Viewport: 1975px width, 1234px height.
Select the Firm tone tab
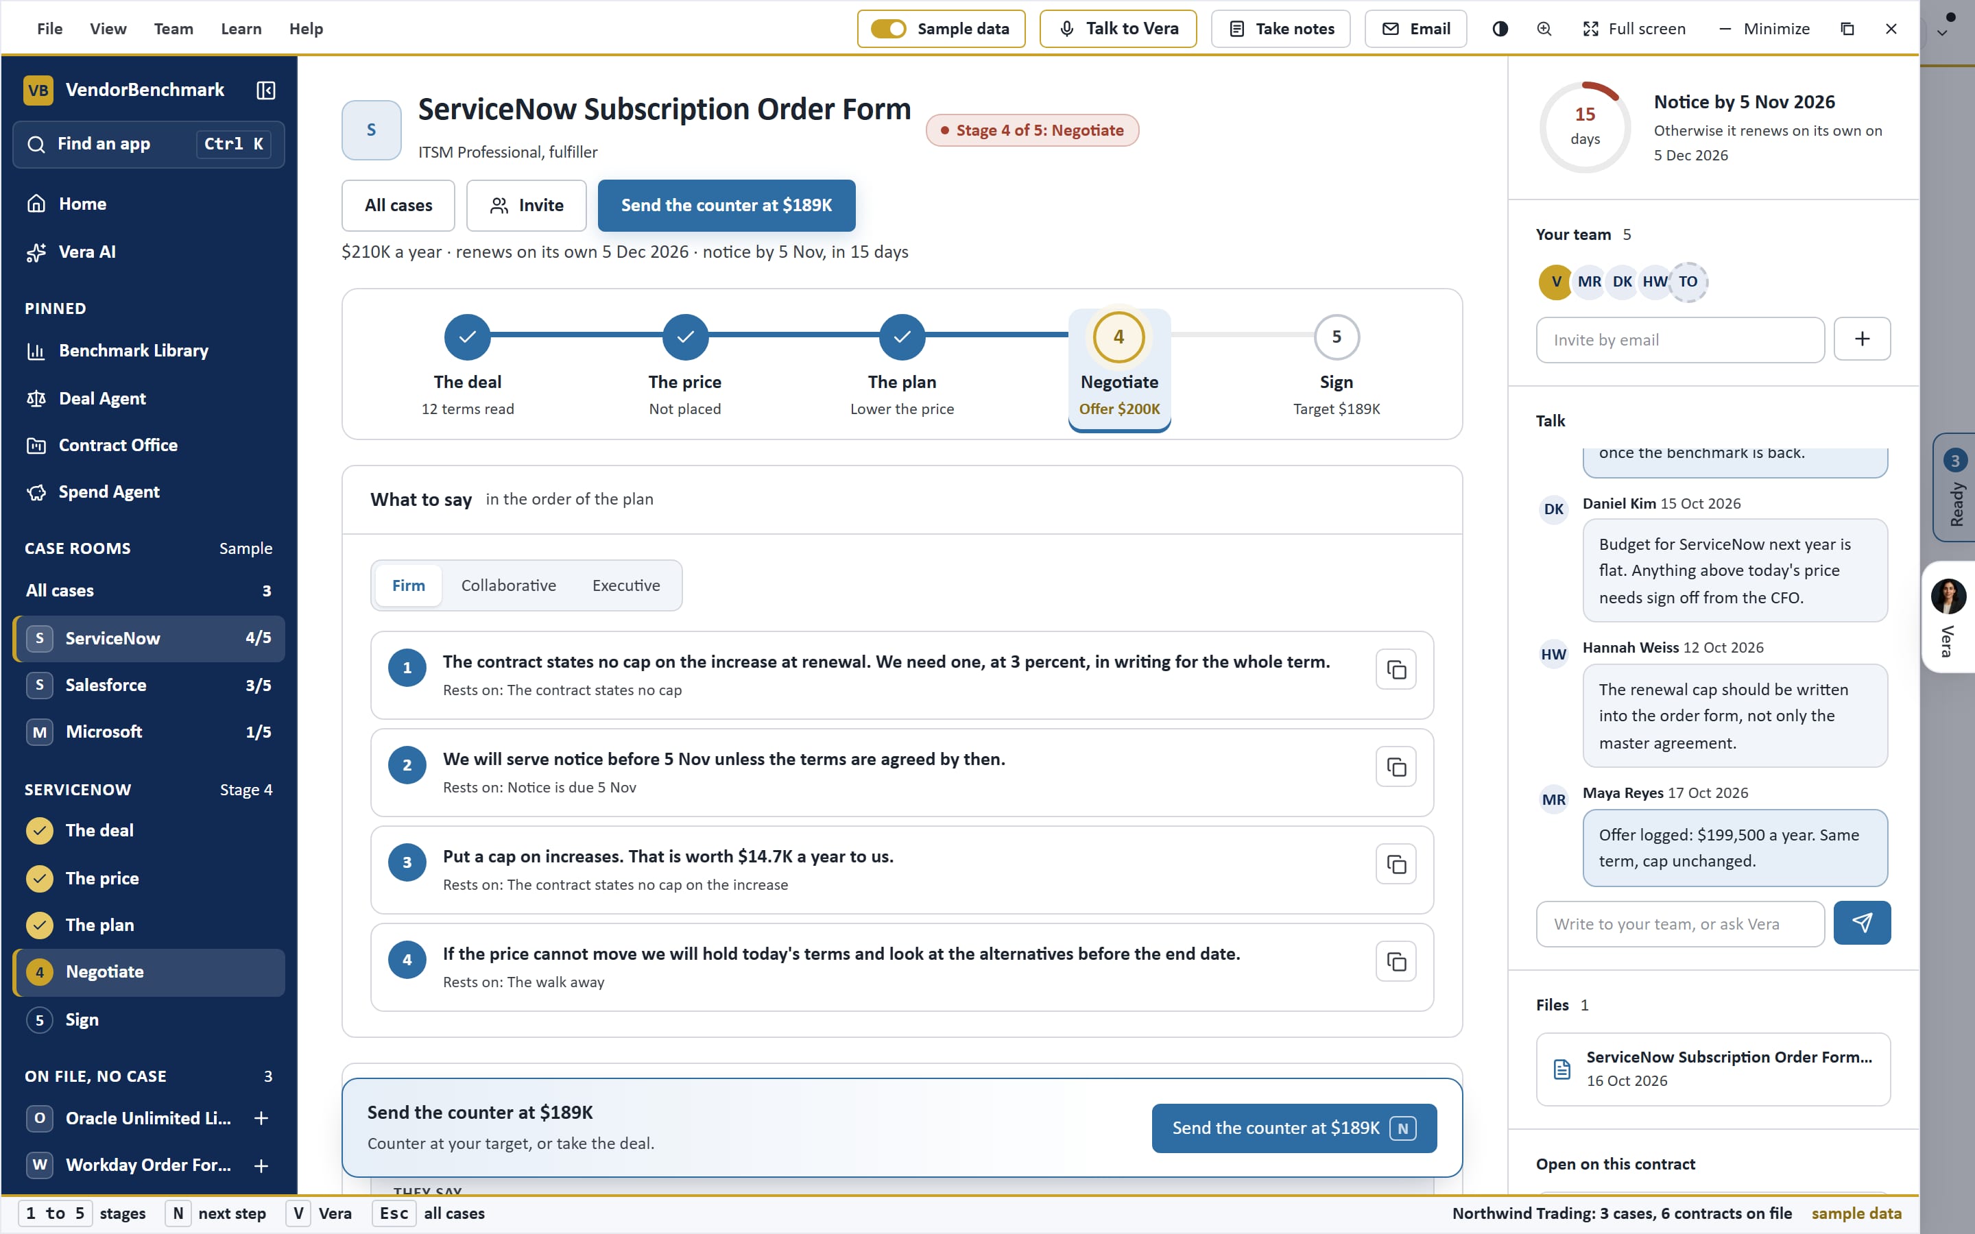[408, 585]
